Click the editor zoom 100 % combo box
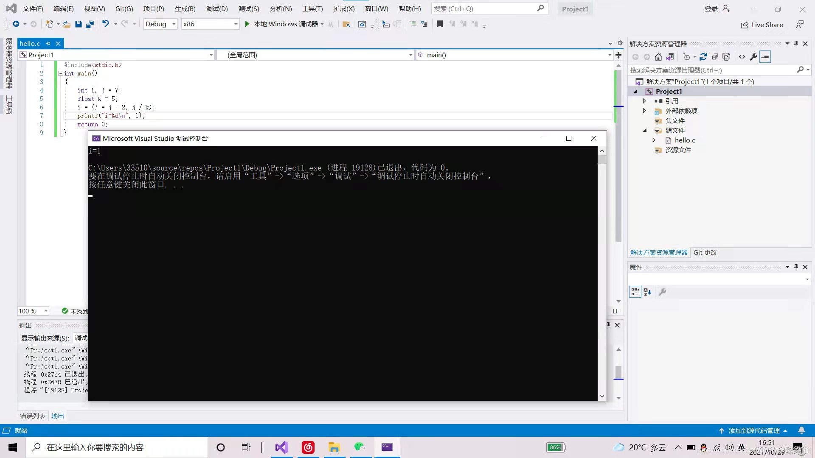The height and width of the screenshot is (458, 815). pos(33,311)
